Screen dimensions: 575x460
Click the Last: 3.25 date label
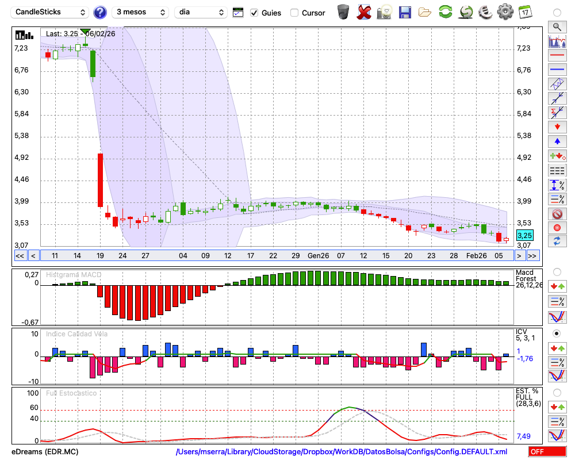[80, 34]
